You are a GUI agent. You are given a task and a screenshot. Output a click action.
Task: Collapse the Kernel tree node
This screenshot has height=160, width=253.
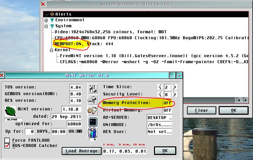click(52, 50)
